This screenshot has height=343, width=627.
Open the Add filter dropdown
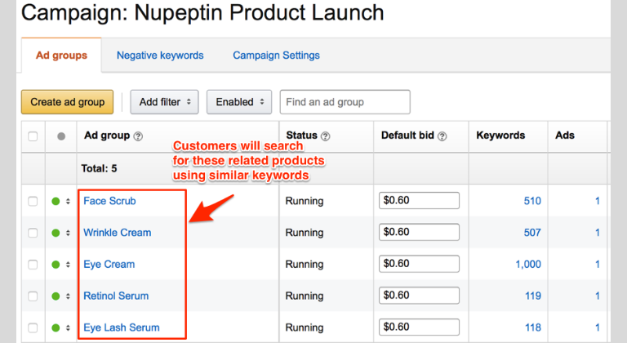click(164, 102)
